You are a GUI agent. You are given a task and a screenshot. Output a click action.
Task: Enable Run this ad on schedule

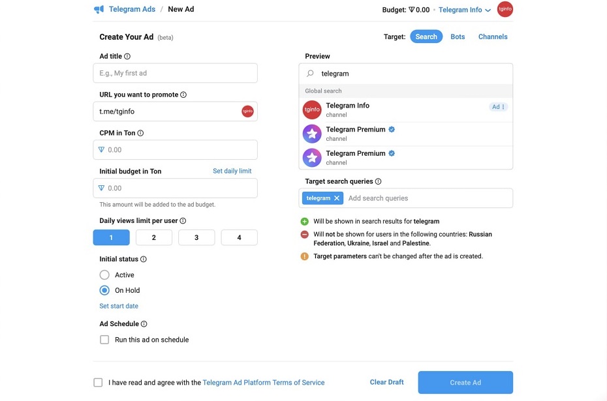[104, 339]
